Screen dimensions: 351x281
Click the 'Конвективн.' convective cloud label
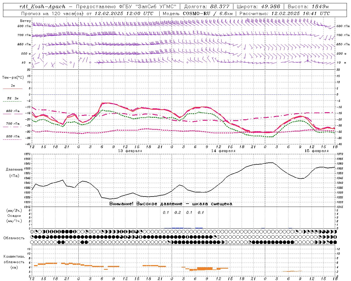click(x=14, y=257)
